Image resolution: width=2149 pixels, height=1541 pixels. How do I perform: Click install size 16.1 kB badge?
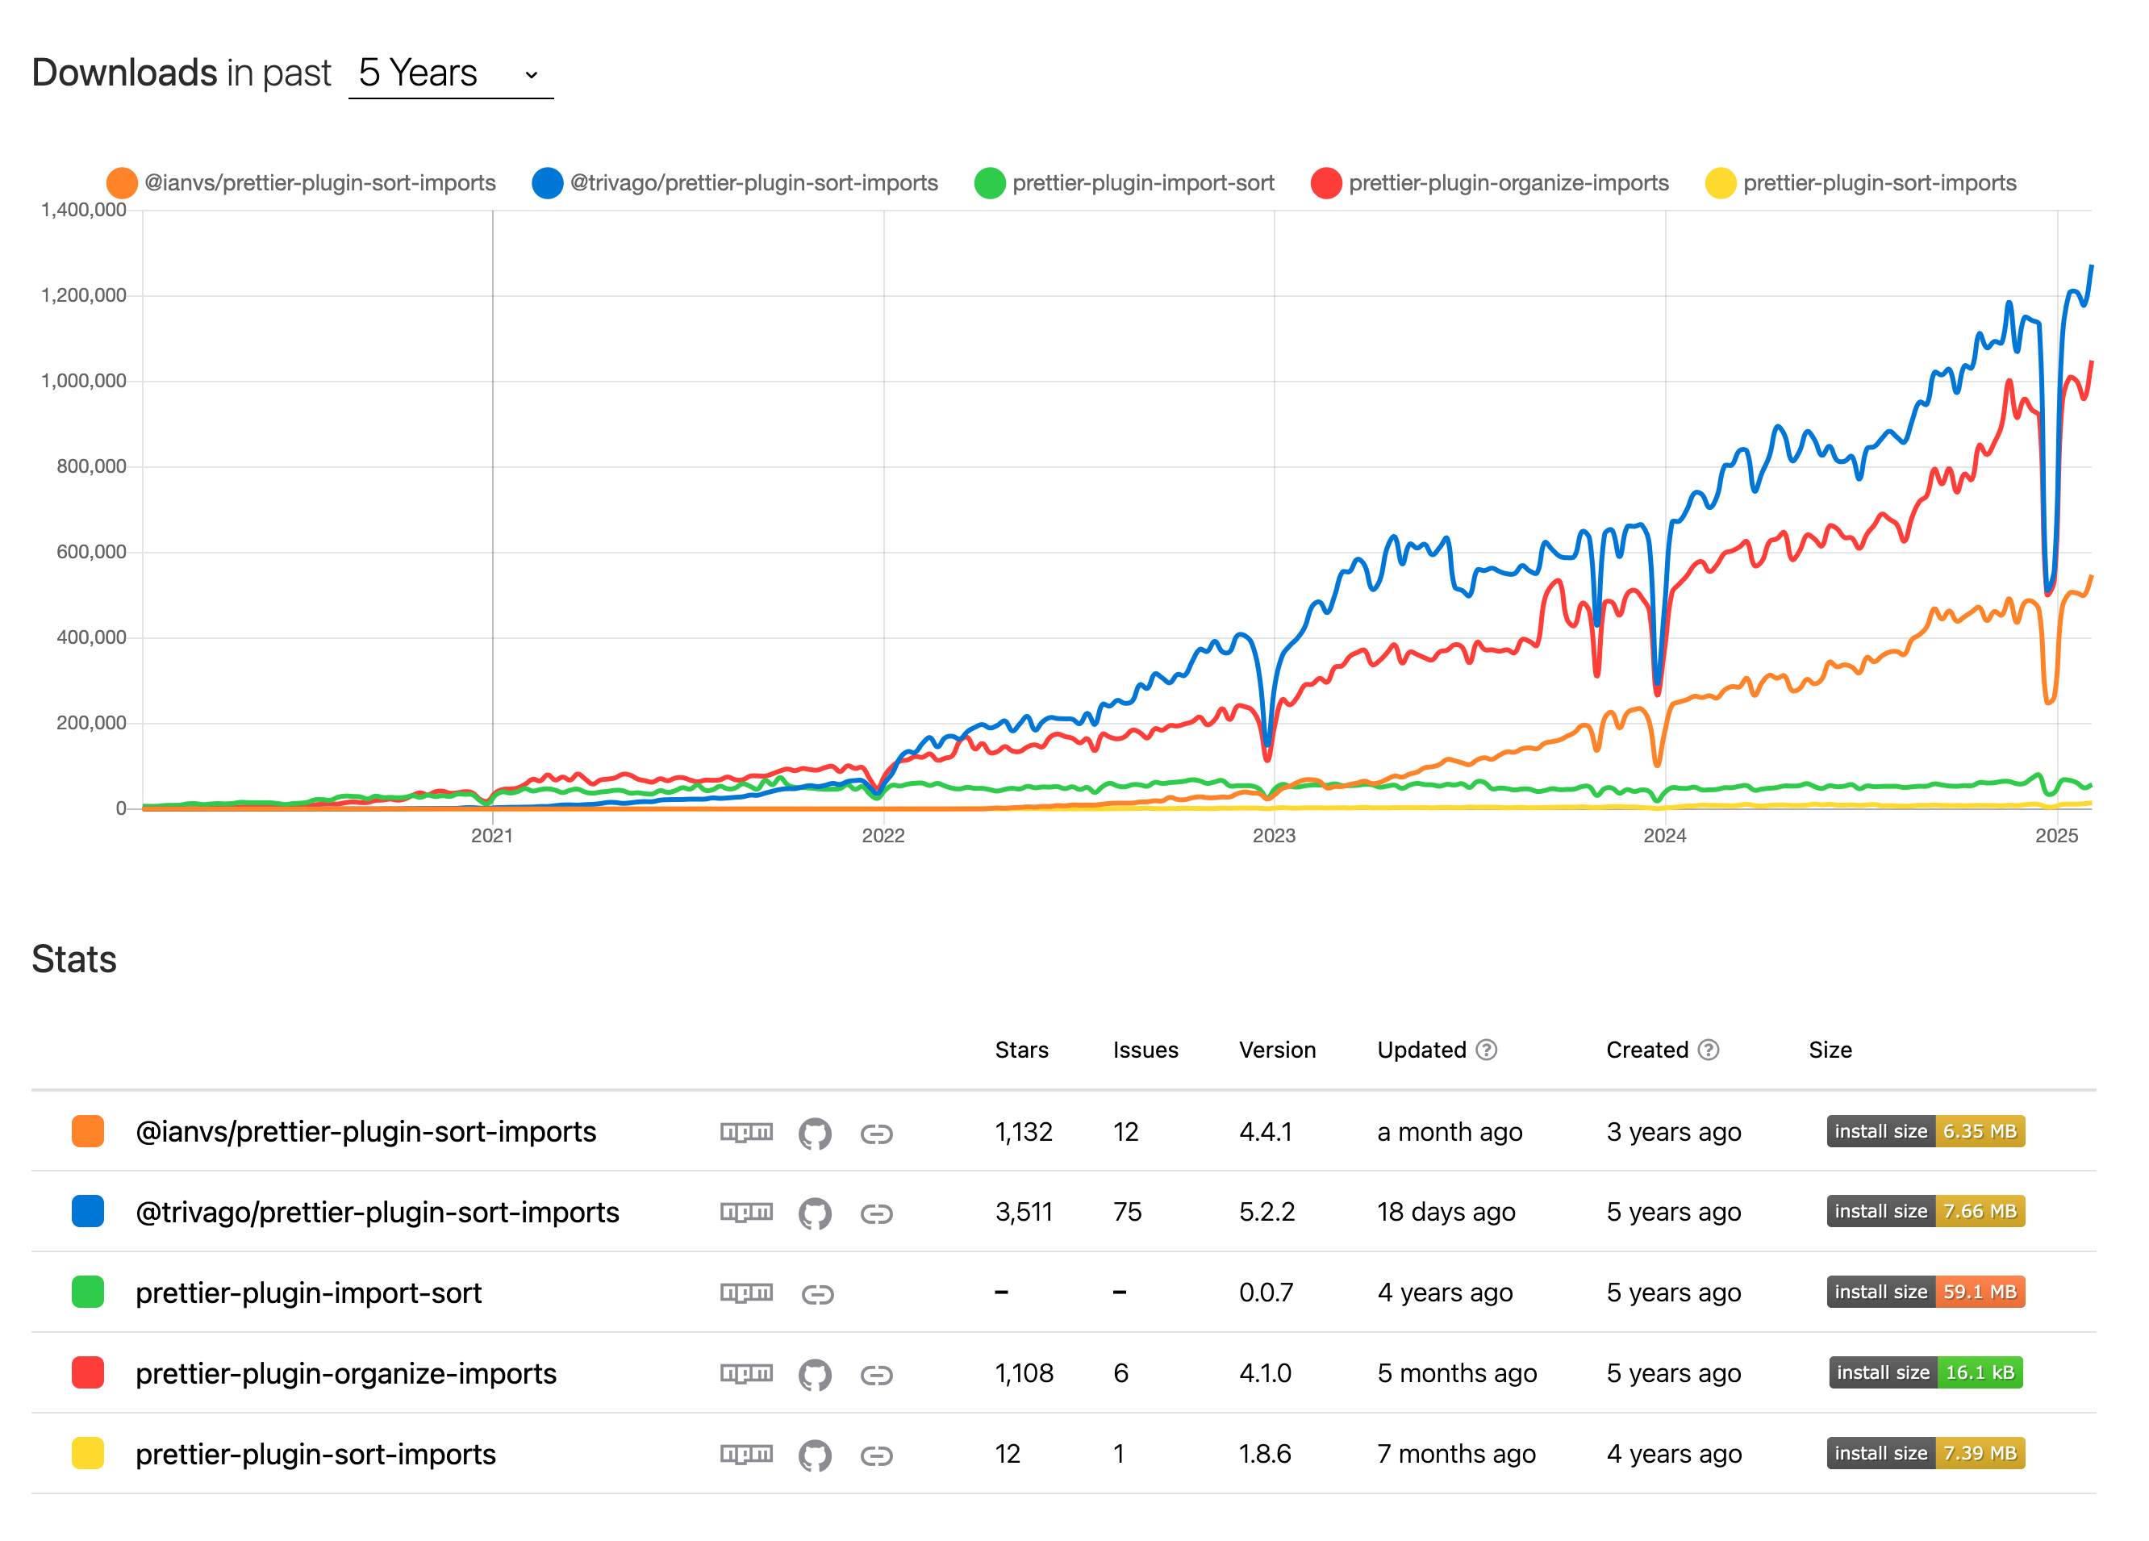1926,1373
